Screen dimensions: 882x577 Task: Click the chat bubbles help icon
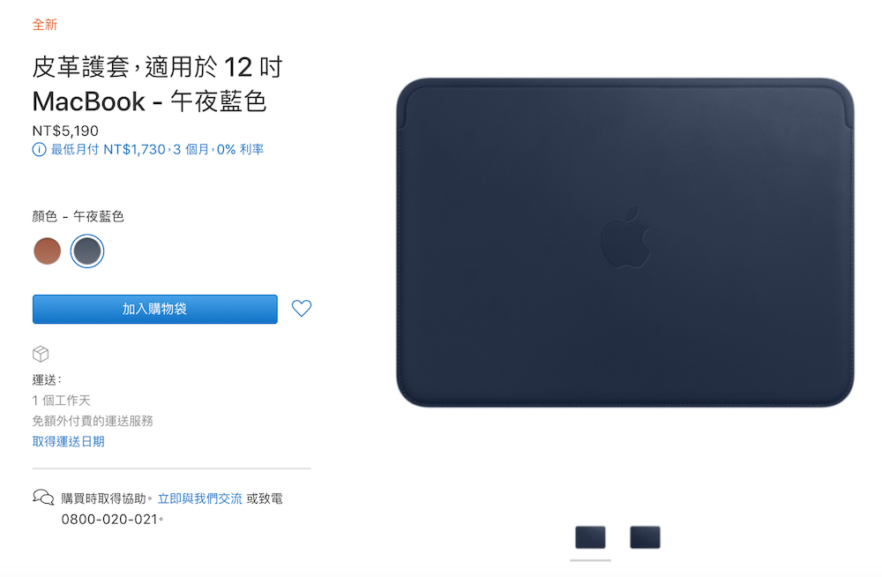(x=43, y=497)
